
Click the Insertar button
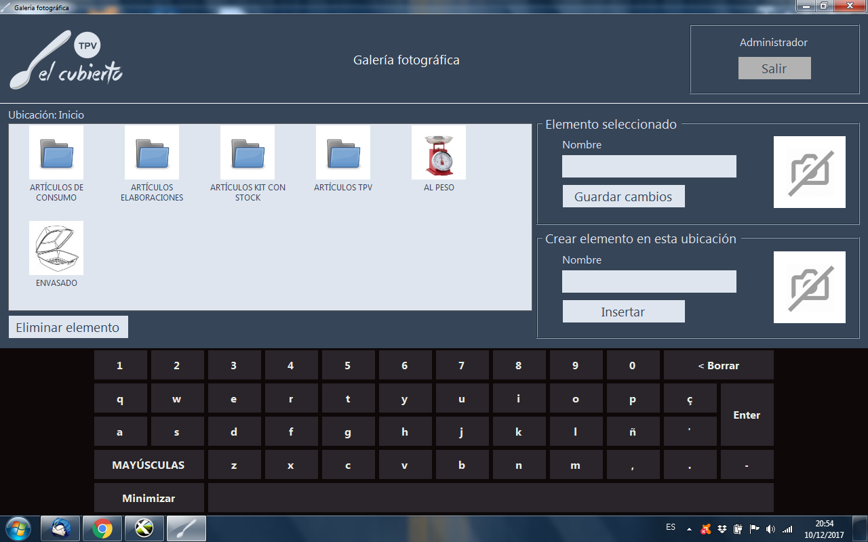[623, 312]
